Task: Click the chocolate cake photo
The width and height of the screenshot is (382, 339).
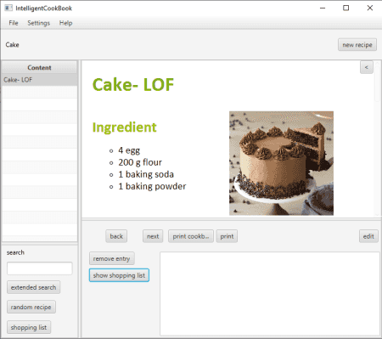Action: pyautogui.click(x=281, y=163)
